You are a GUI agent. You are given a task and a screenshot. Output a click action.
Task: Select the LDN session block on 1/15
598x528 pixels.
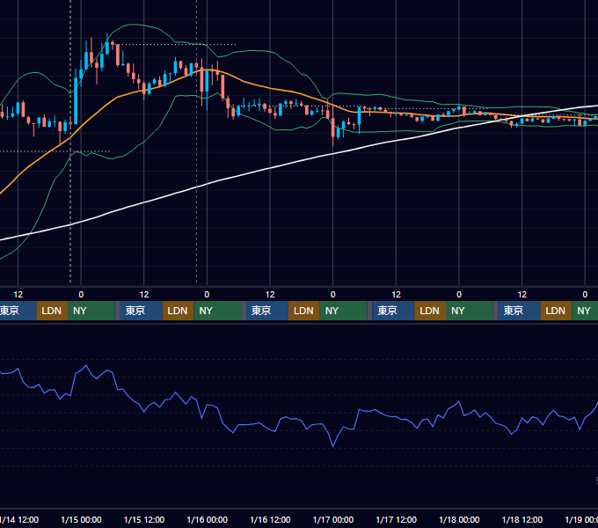coord(179,311)
